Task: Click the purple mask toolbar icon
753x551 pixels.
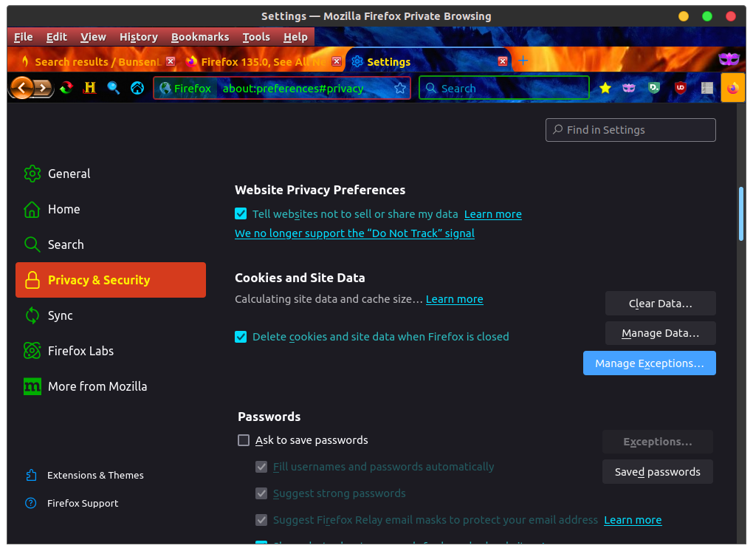Action: tap(629, 88)
